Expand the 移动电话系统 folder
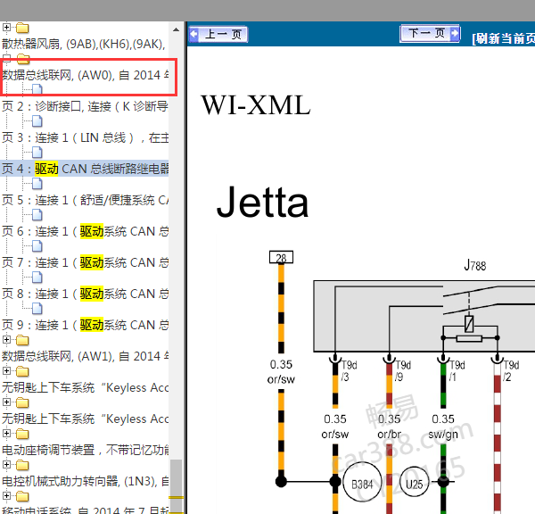535x514 pixels. tap(6, 495)
